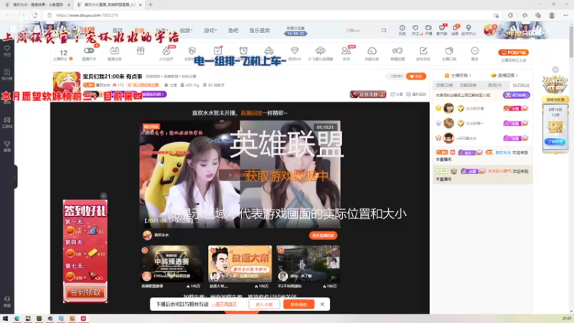Open the 直播 nav item

tap(139, 30)
